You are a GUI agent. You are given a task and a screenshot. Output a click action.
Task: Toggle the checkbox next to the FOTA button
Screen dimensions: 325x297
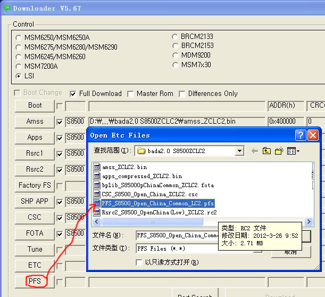60,234
